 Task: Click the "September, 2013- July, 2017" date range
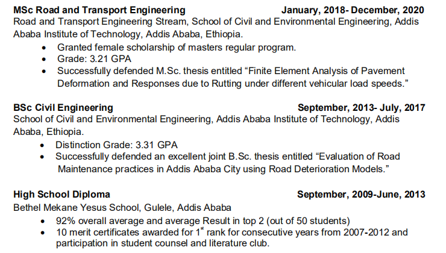coord(362,108)
